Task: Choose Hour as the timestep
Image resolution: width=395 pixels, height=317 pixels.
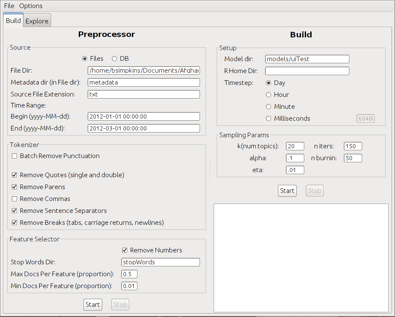Action: click(x=269, y=95)
